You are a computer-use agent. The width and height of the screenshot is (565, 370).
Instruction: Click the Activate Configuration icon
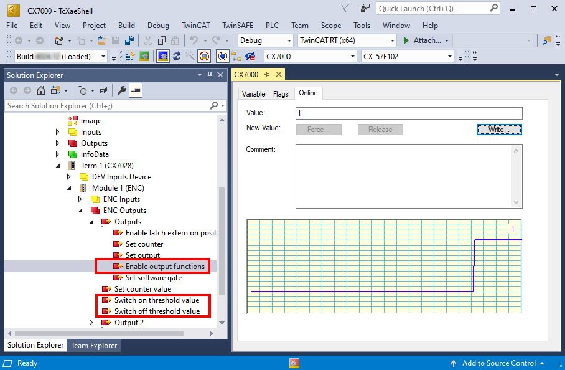[130, 56]
